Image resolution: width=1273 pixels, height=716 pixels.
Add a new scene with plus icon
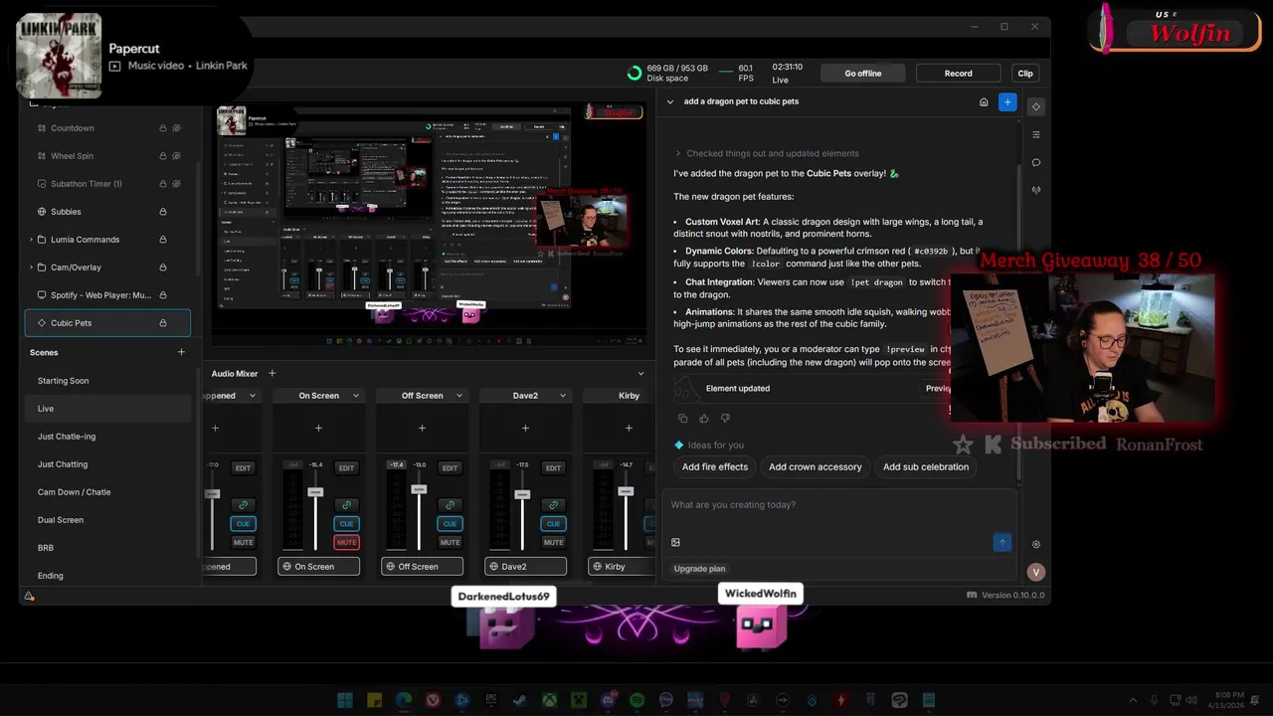click(x=181, y=352)
